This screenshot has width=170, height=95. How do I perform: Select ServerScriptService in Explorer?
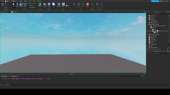[155, 34]
